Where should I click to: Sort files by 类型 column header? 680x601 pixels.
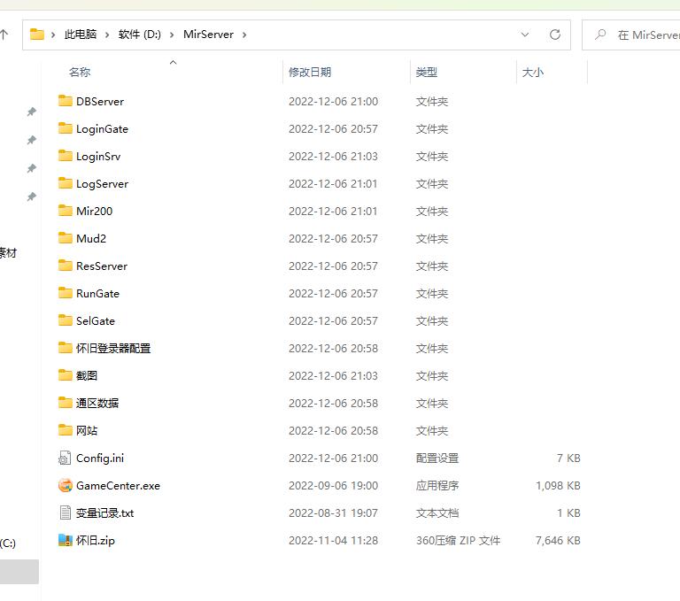click(427, 73)
